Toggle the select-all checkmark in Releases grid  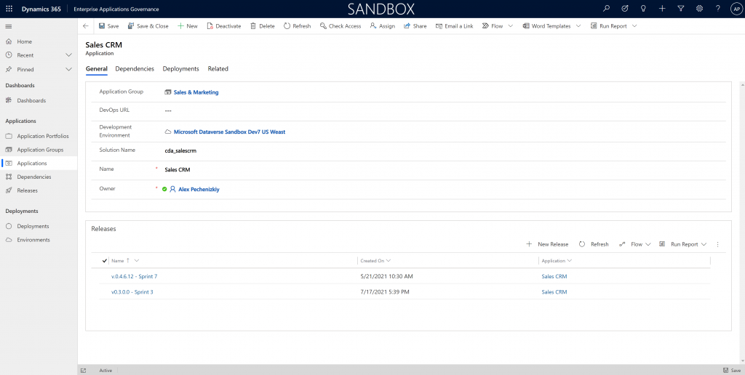pyautogui.click(x=105, y=260)
